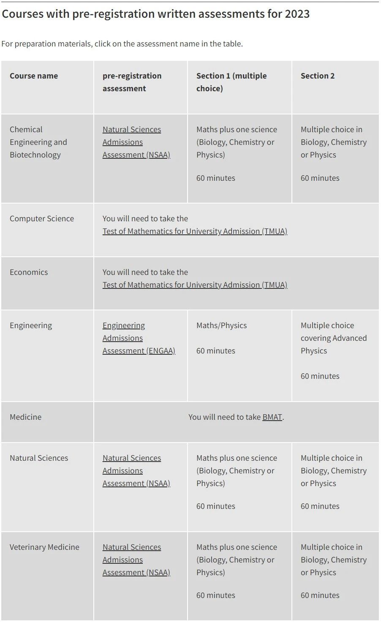Click the "Chemical Engineering and Biotechnology" course cell
Image resolution: width=381 pixels, height=625 pixels.
pos(38,142)
